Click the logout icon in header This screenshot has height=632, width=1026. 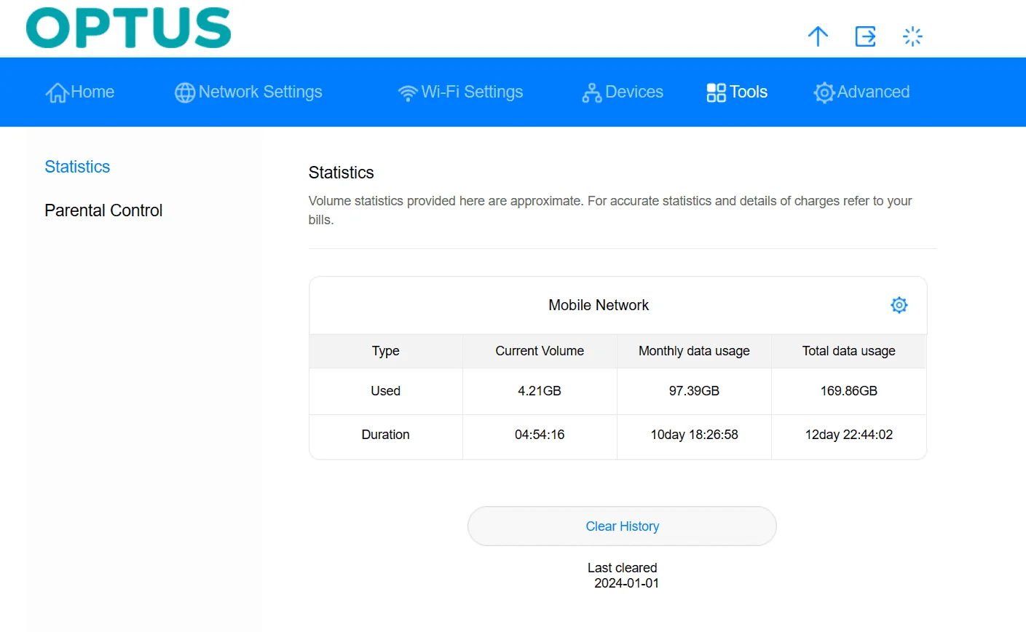click(865, 36)
